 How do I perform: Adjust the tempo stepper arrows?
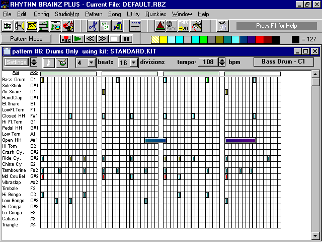coord(222,63)
